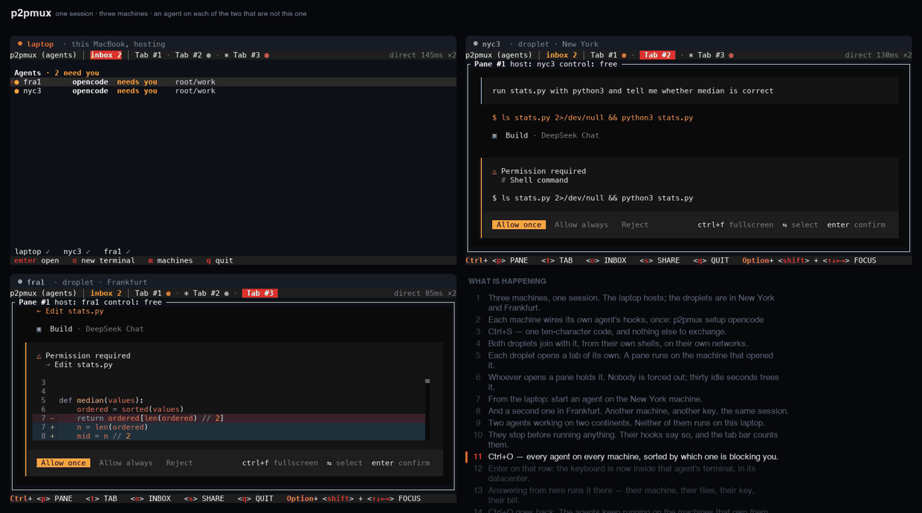Click the <t> TAB shortcut in fra1 footer
The width and height of the screenshot is (922, 513).
click(101, 498)
